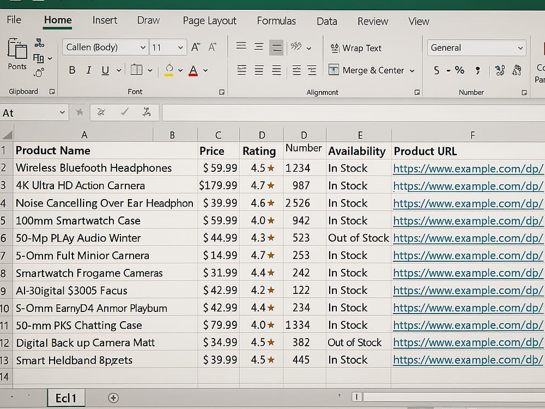The width and height of the screenshot is (545, 409).
Task: Click the Select All corner triangle
Action: click(x=7, y=135)
